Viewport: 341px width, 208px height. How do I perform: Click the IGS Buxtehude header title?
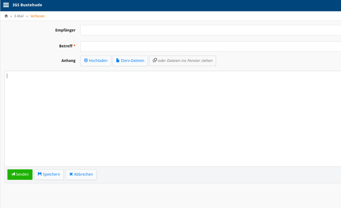[x=27, y=5]
